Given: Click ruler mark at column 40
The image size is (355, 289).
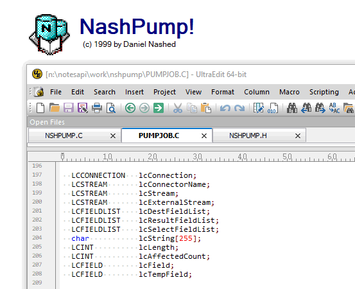Looking at the screenshot, I should tap(242, 157).
